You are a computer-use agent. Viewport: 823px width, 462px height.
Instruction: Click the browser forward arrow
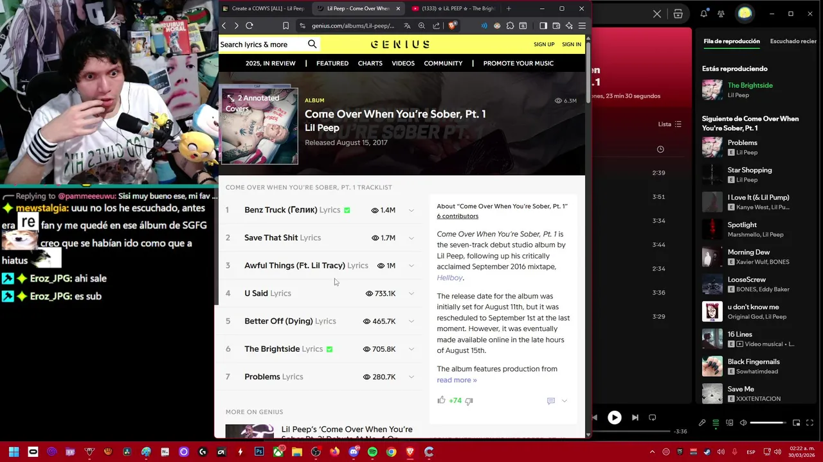(236, 26)
